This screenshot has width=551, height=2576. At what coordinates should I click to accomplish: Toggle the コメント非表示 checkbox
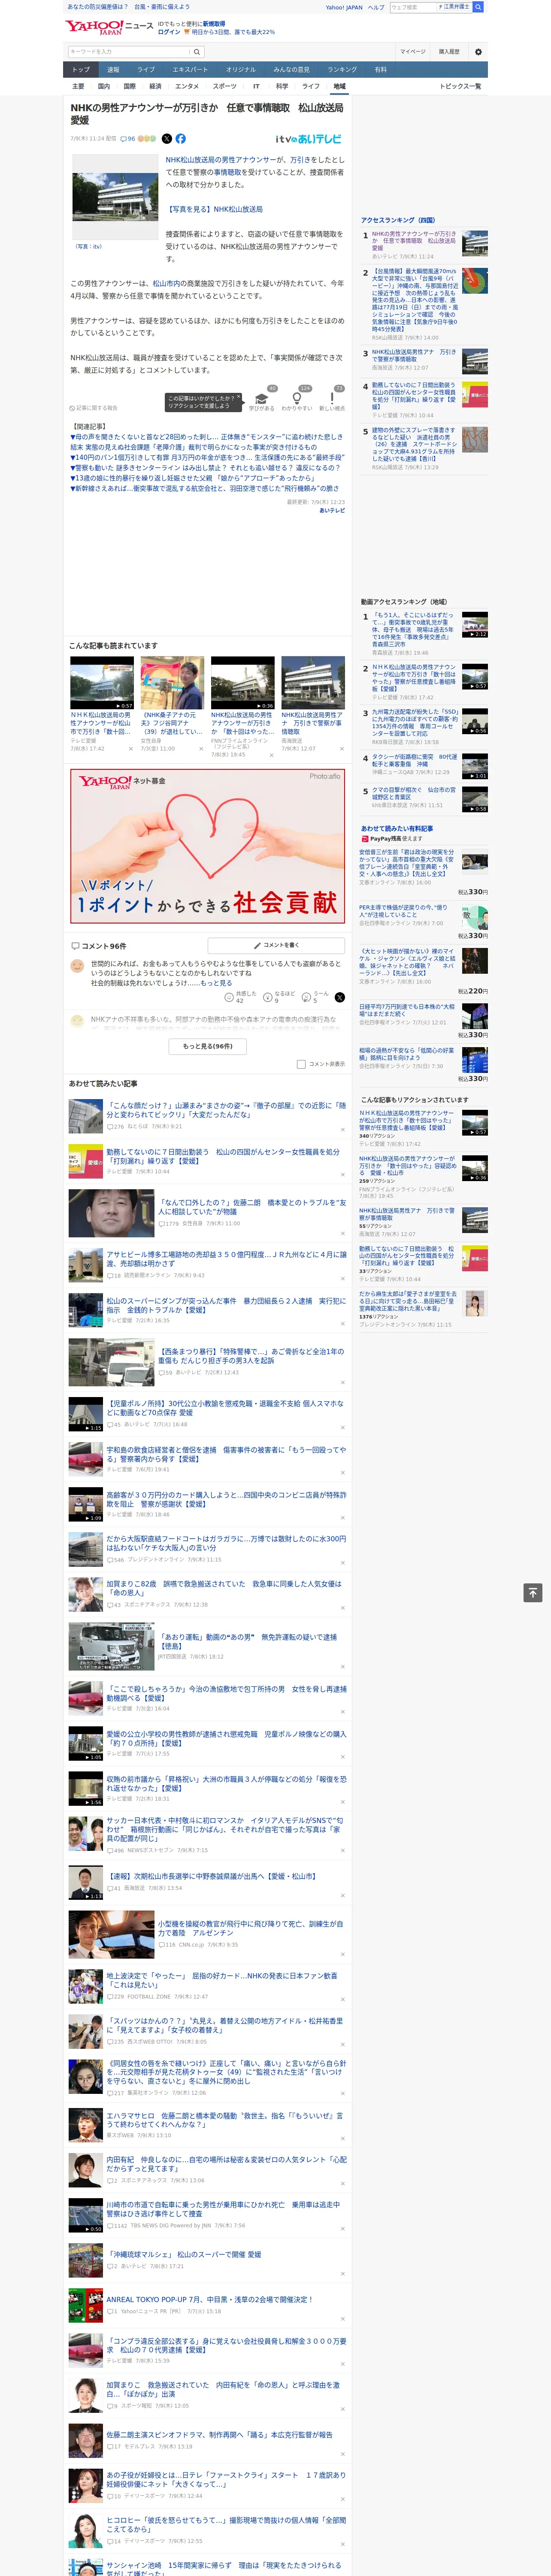click(301, 1064)
